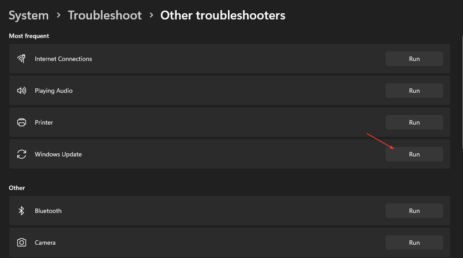Run the Windows Update troubleshooter
Image resolution: width=463 pixels, height=258 pixels.
pos(414,154)
